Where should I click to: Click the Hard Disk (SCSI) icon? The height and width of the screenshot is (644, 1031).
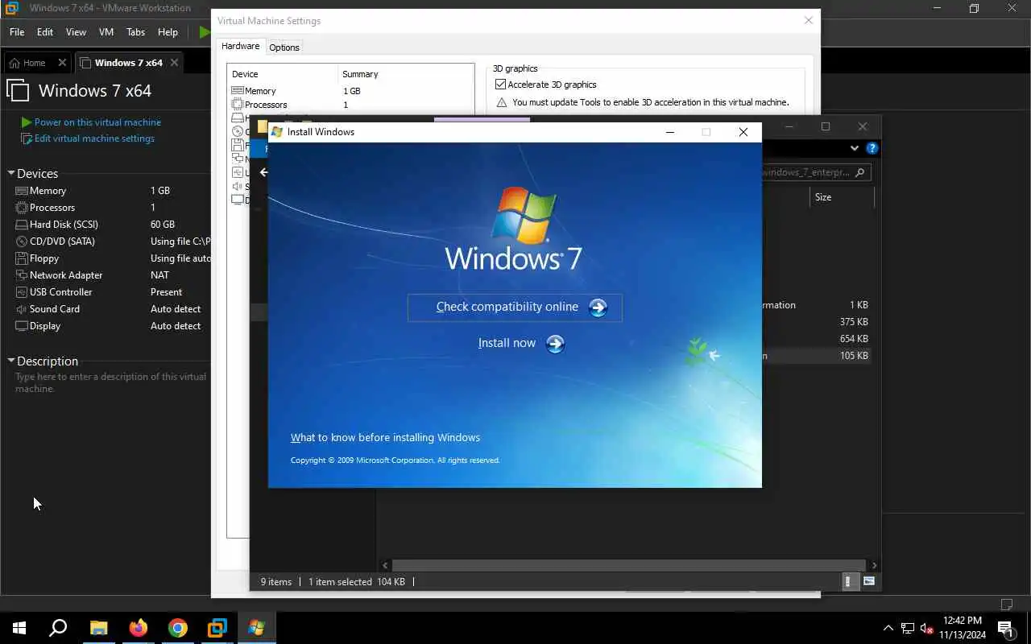tap(22, 225)
